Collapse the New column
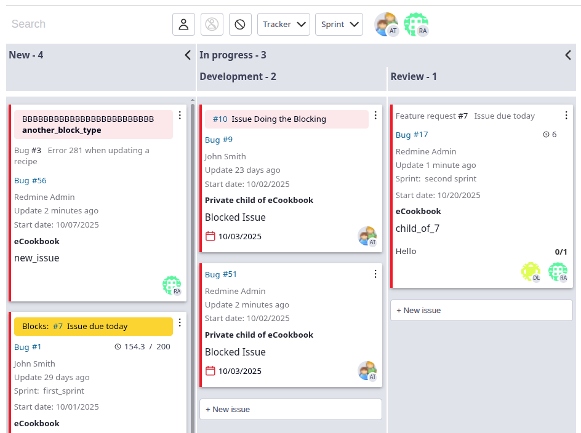 point(188,55)
